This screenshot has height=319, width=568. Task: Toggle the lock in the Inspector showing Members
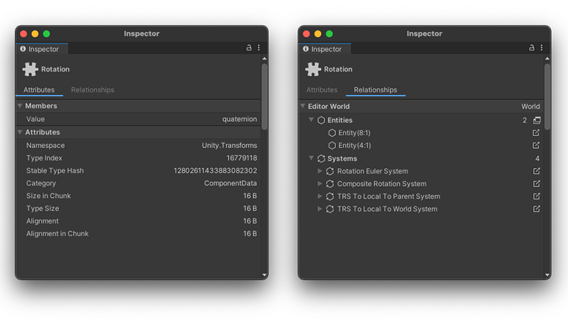(x=248, y=48)
